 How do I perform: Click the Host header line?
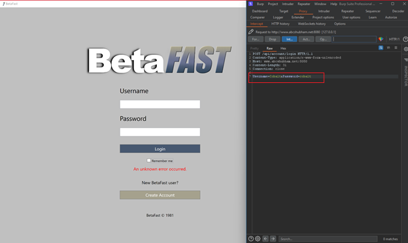[x=280, y=61]
